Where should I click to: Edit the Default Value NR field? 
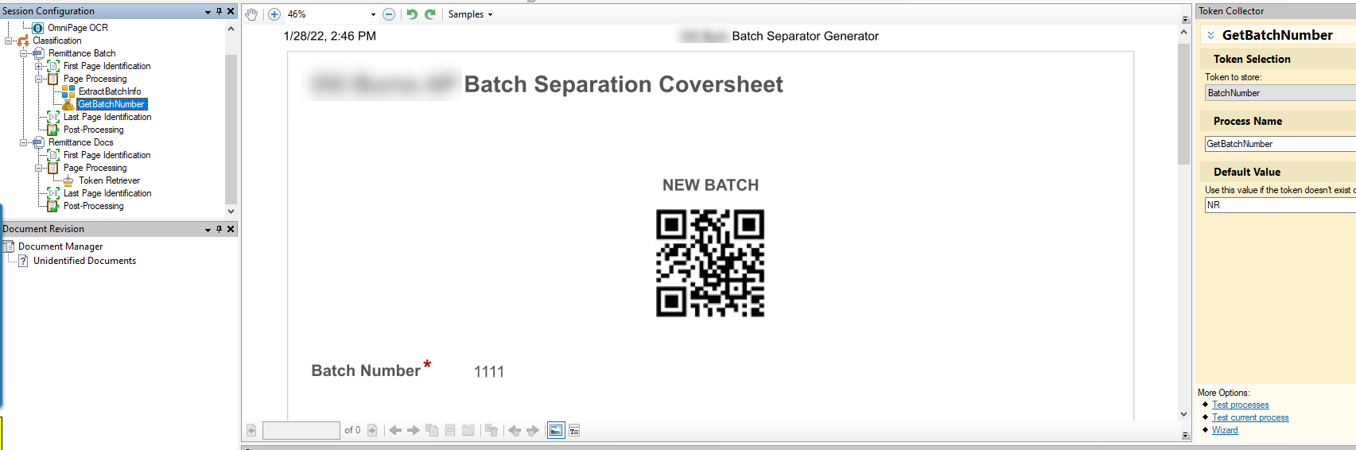1280,205
